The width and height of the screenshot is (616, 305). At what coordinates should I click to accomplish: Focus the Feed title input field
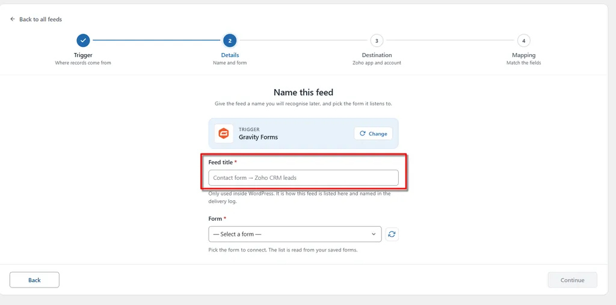pos(303,177)
